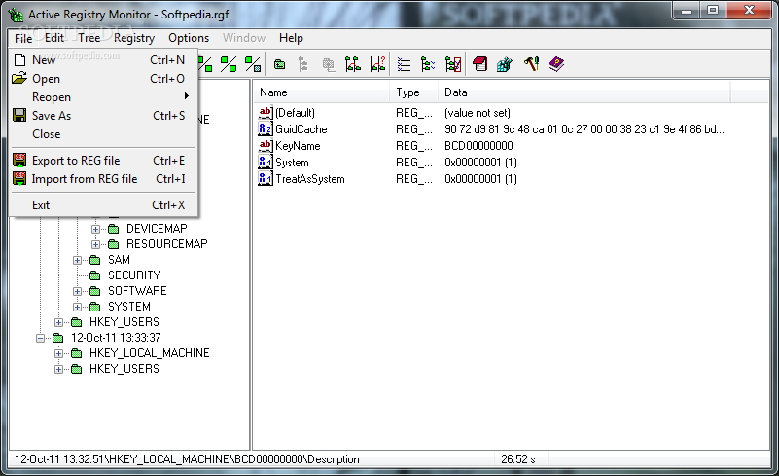Select the (Default) value row
This screenshot has height=476, width=779.
click(x=295, y=113)
